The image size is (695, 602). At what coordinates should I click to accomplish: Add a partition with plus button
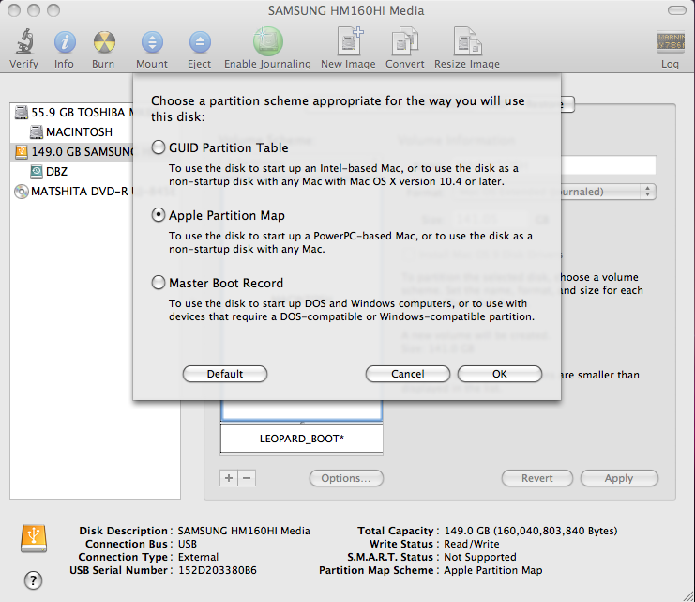(229, 478)
